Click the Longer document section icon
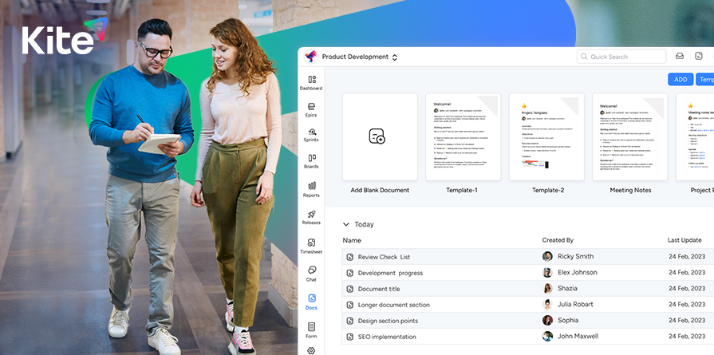 coord(349,305)
